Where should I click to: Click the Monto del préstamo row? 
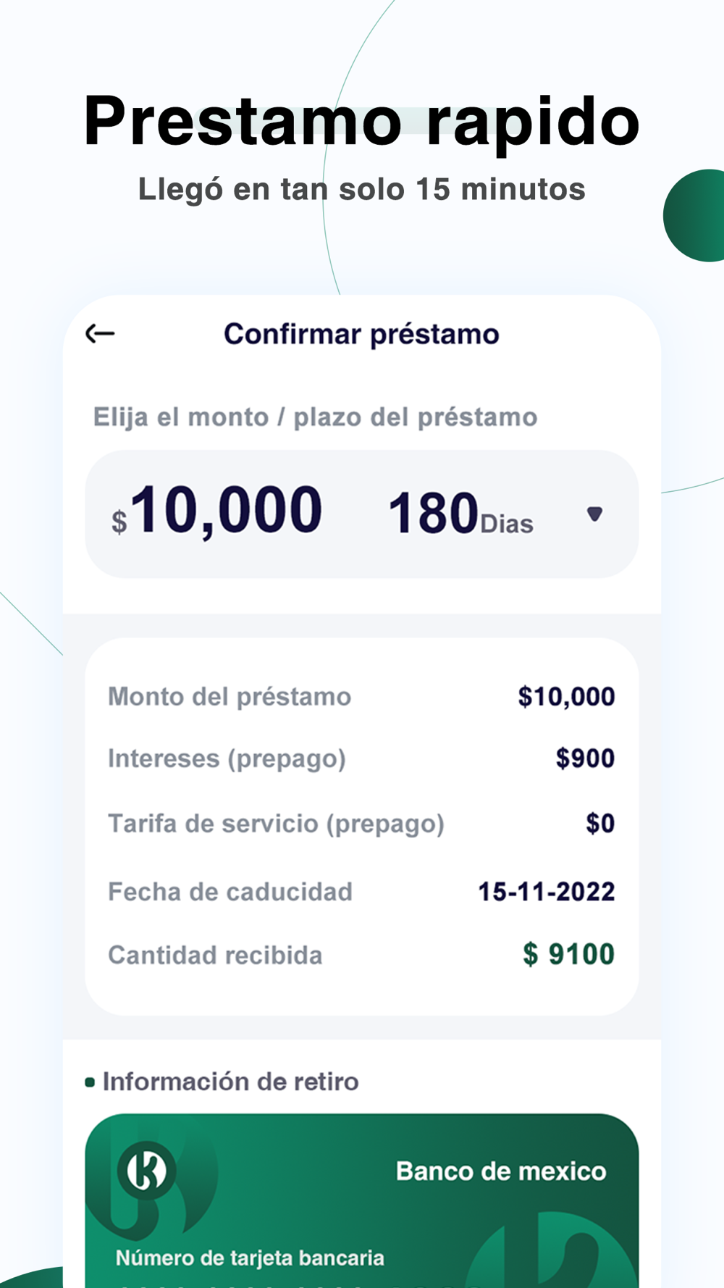click(361, 697)
